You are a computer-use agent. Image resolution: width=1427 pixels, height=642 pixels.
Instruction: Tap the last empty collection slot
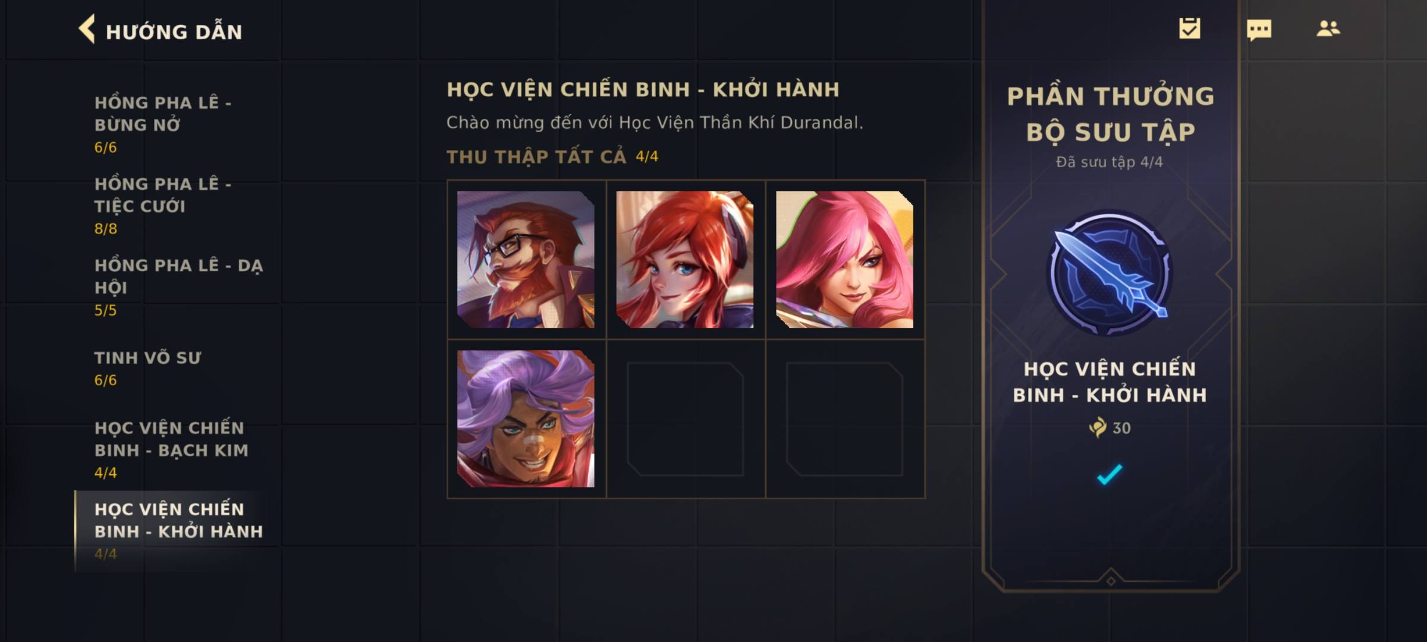pos(844,418)
